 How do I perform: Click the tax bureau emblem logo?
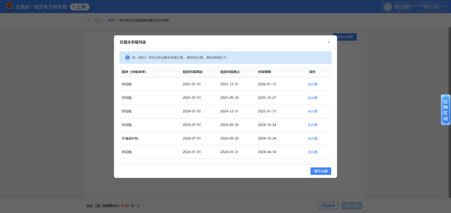tap(10, 7)
